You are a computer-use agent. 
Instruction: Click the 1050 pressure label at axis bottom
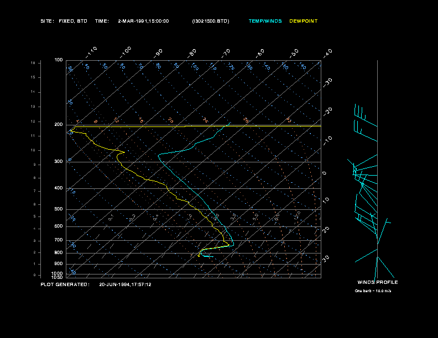pos(58,277)
